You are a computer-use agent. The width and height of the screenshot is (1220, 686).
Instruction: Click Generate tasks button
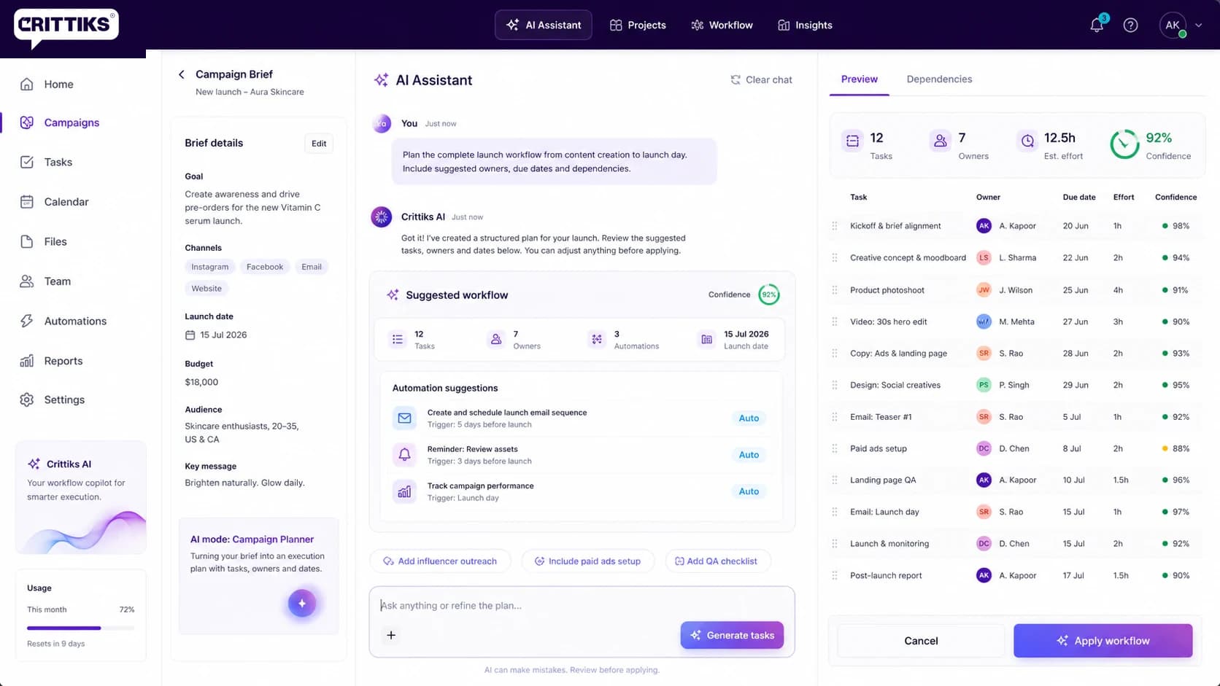point(732,635)
